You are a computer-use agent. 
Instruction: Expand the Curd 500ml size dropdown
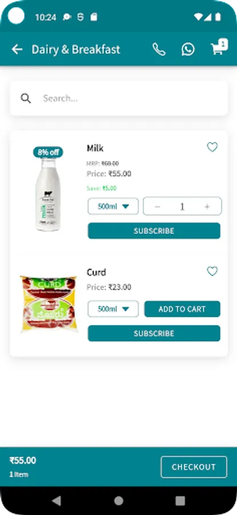pyautogui.click(x=113, y=309)
